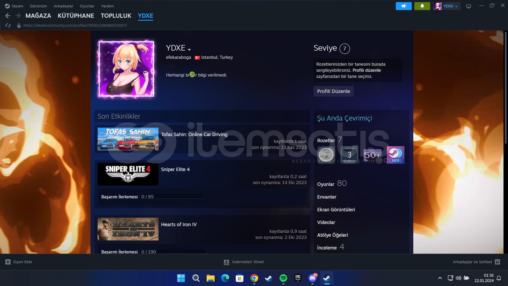Viewport: 508px width, 286px height.
Task: Reload page with refresh icon
Action: pos(8,25)
